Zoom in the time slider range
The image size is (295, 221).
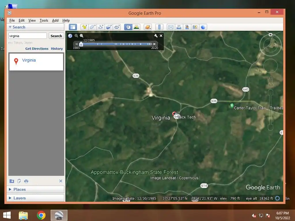[82, 35]
